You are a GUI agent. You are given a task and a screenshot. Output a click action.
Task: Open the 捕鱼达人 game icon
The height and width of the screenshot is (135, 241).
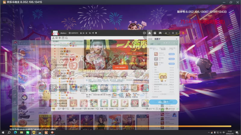tap(114, 95)
